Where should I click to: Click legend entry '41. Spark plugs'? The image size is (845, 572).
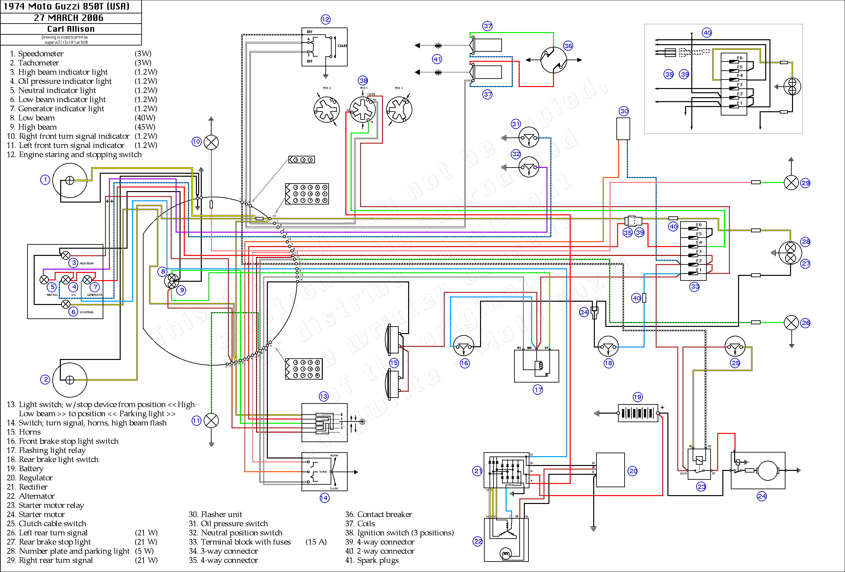[x=371, y=560]
